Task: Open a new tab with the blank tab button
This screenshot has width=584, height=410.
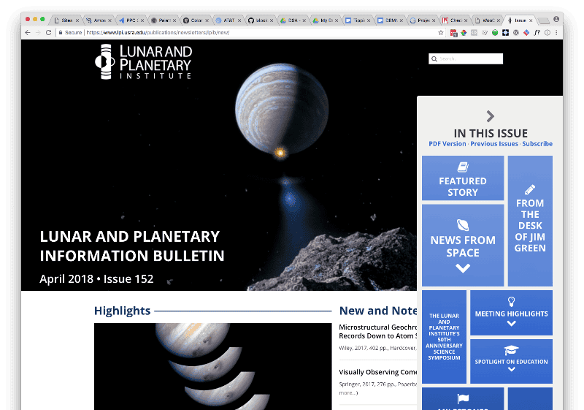Action: 543,20
